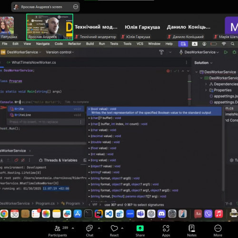This screenshot has width=238, height=238.
Task: Select Write completion suggestion
Action: 46,109
